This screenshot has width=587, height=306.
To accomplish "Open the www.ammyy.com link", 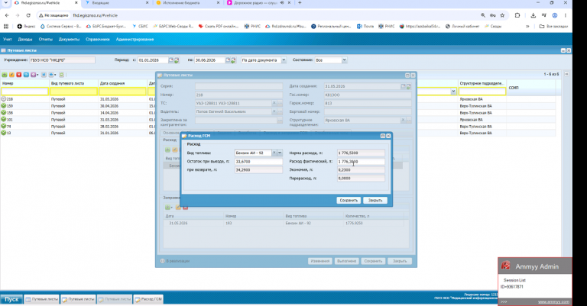I will [553, 302].
